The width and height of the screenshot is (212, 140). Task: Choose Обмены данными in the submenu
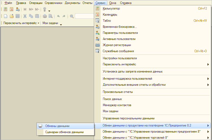[57, 126]
